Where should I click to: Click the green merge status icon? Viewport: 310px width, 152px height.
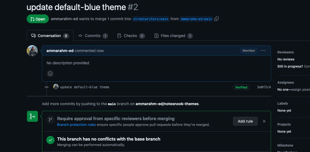(x=32, y=116)
